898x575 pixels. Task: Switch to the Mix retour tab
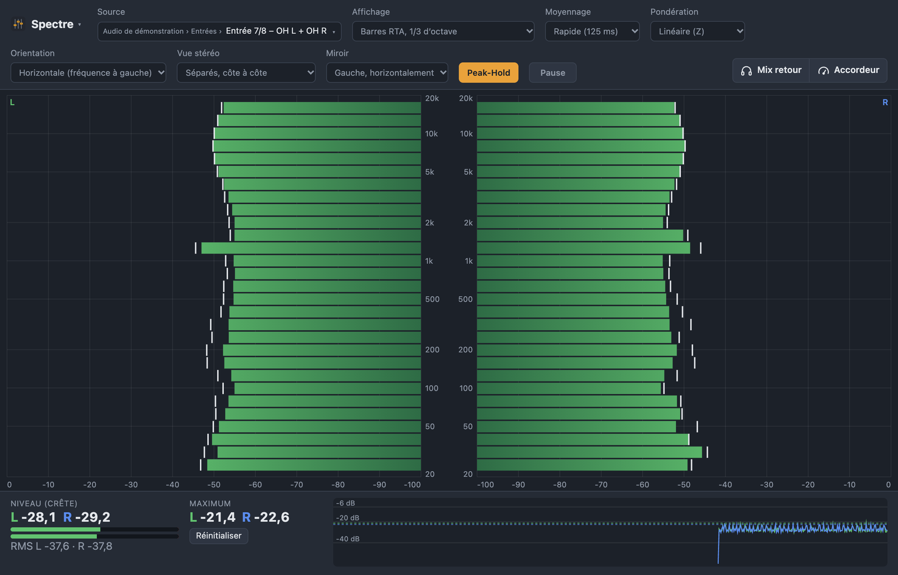[x=771, y=71]
